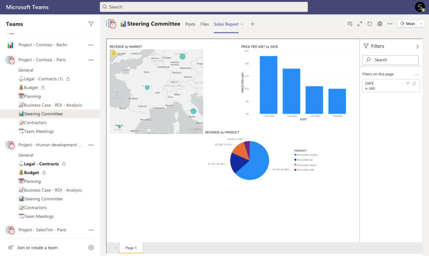Select the Page 1 report tab
429x256 pixels.
tap(131, 248)
